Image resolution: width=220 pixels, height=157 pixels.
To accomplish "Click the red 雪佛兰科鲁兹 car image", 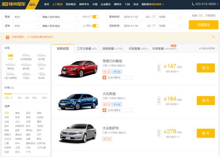I will pos(78,69).
